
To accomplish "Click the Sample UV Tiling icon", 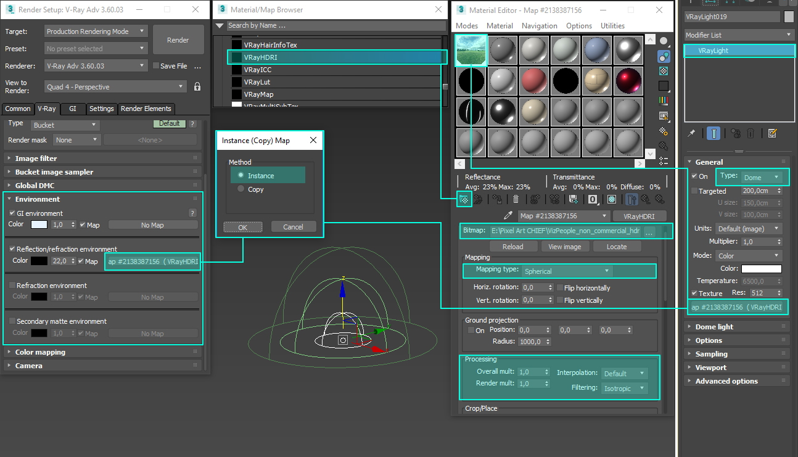I will (664, 86).
